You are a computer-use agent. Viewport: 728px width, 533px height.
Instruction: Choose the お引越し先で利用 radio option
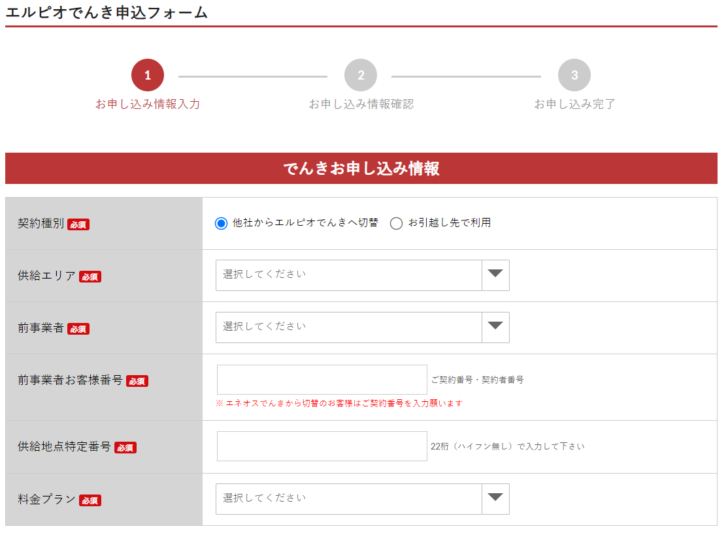(396, 223)
